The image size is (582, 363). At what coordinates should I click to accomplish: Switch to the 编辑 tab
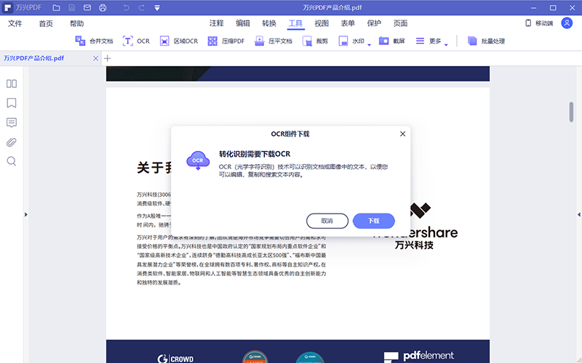point(243,23)
